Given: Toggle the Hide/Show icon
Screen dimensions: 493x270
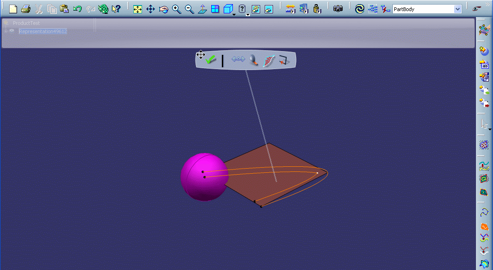Looking at the screenshot, I should point(256,9).
